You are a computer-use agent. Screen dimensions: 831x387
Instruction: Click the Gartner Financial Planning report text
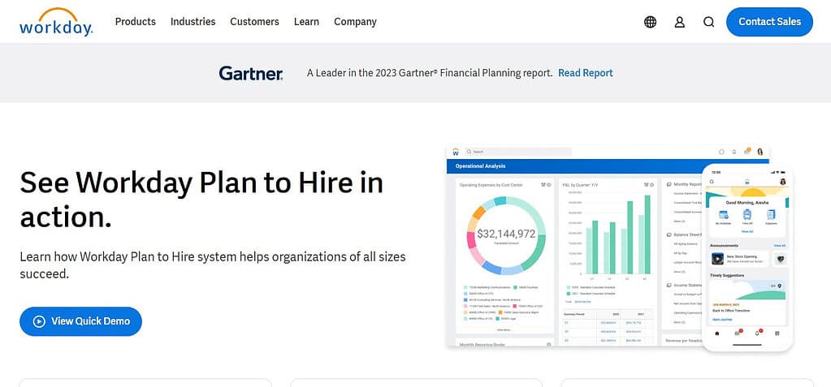click(430, 73)
